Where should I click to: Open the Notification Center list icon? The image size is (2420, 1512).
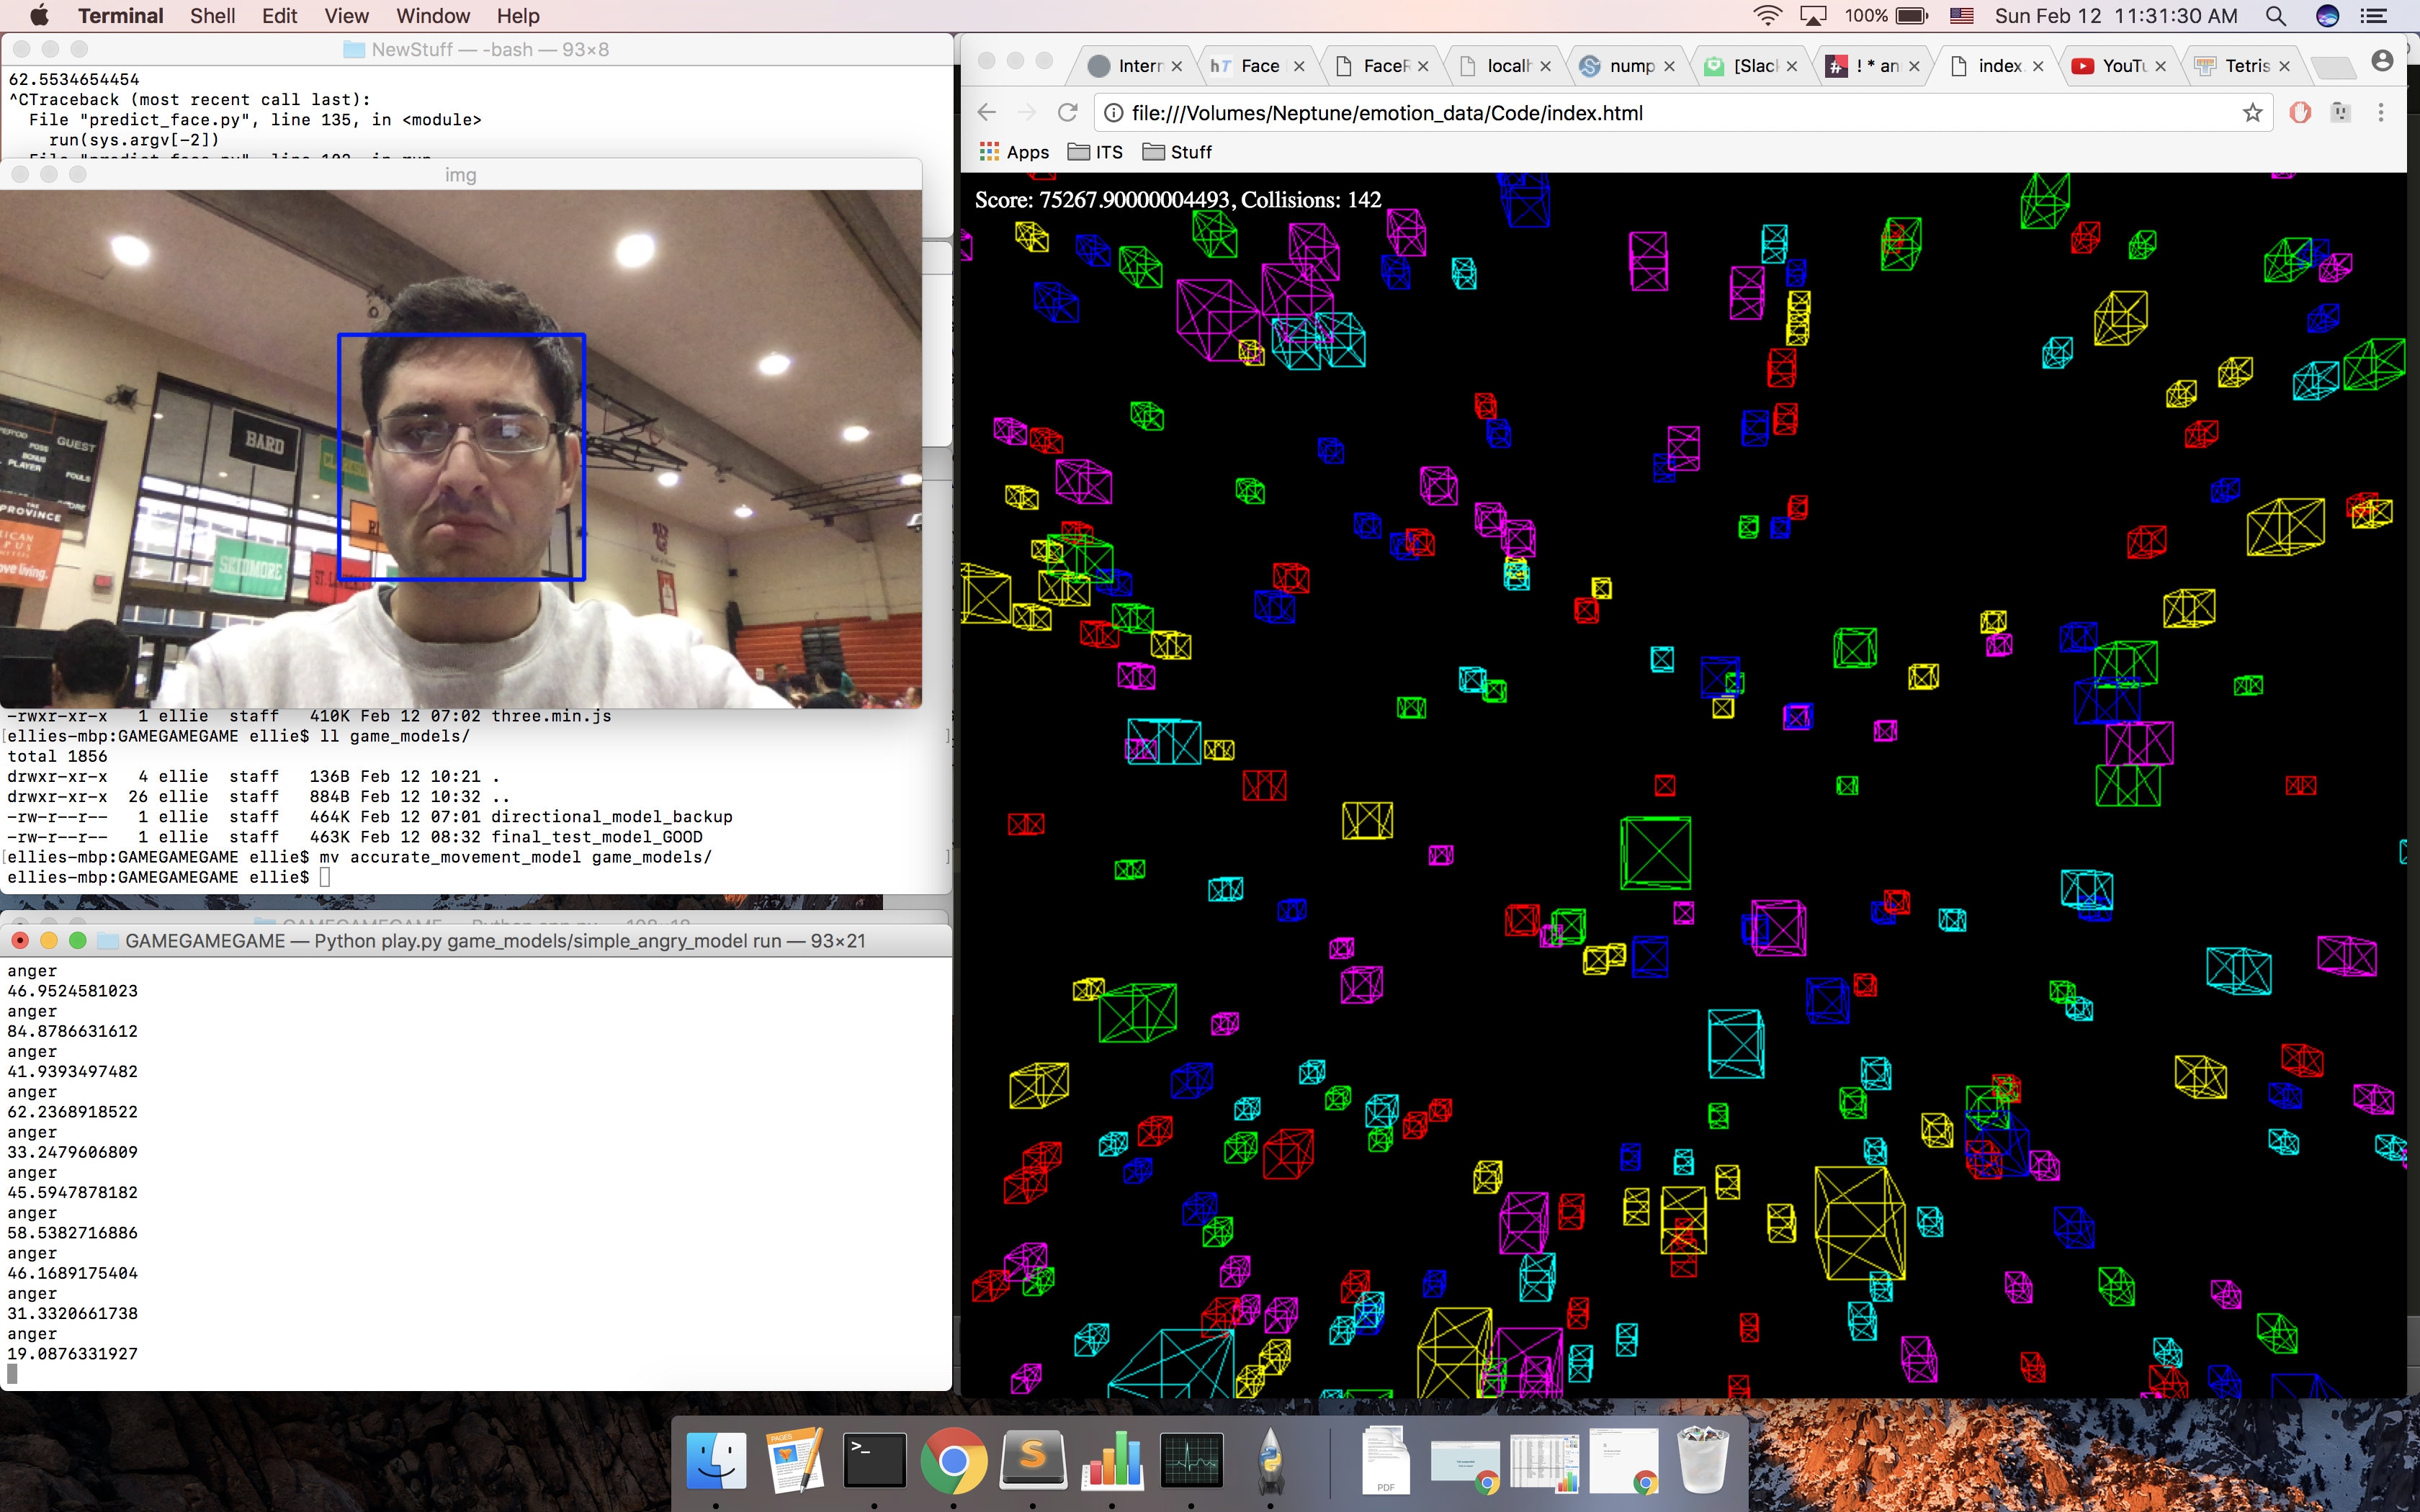point(2374,16)
